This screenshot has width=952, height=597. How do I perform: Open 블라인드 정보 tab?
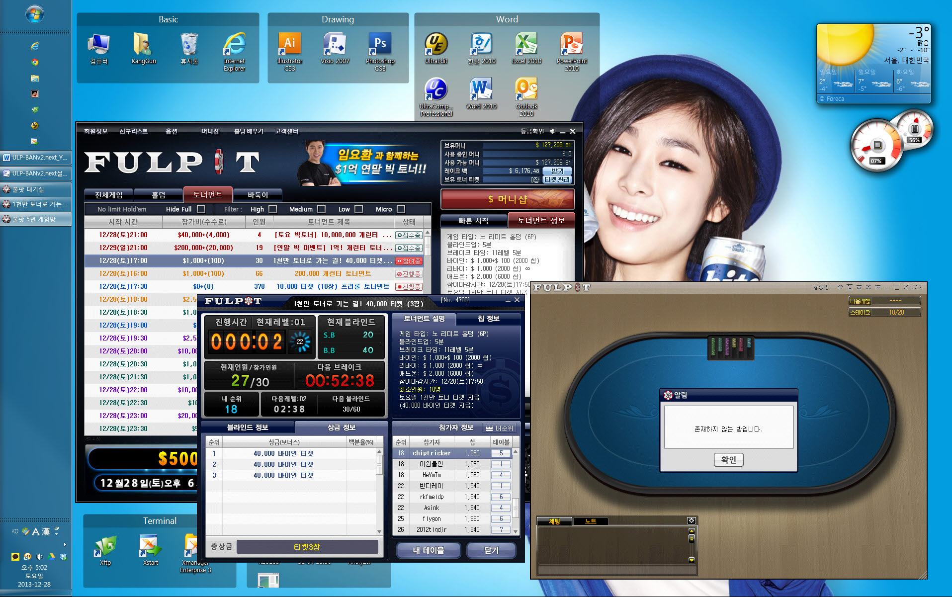pos(248,427)
